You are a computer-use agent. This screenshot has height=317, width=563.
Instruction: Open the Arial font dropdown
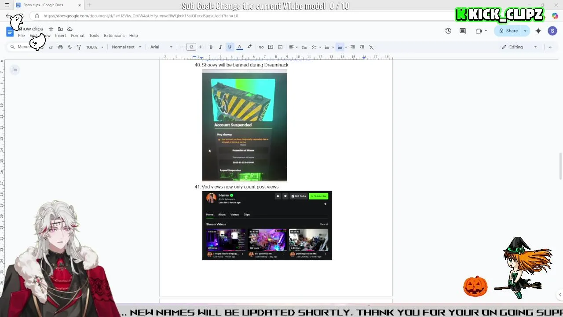pyautogui.click(x=161, y=47)
